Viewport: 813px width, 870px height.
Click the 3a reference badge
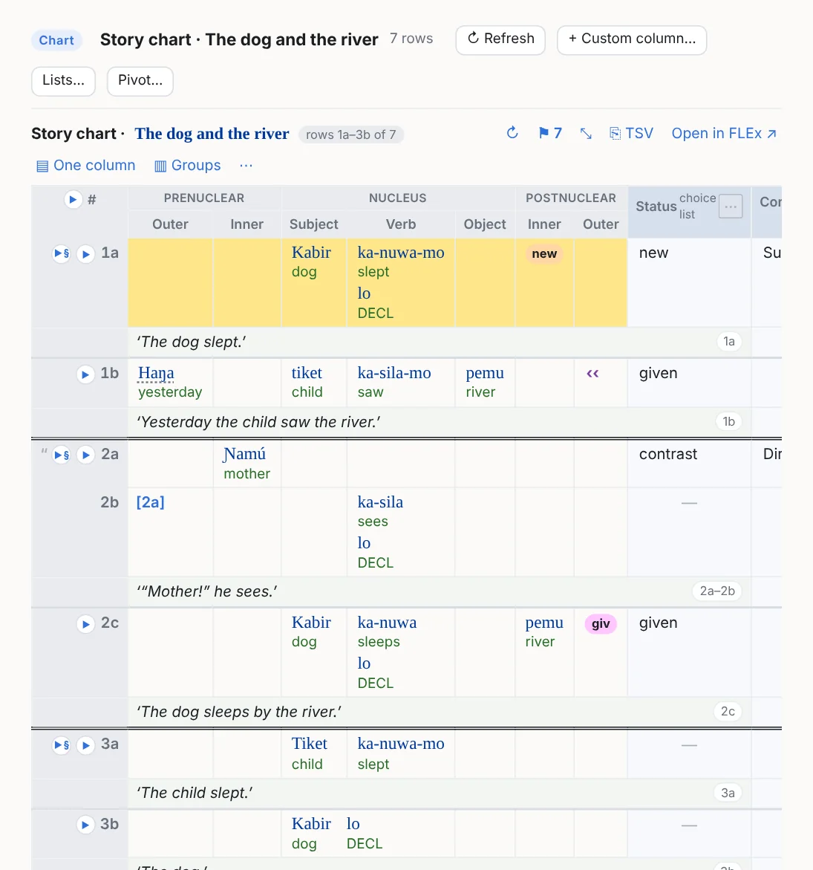[728, 793]
